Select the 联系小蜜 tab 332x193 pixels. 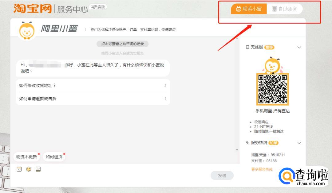(249, 9)
